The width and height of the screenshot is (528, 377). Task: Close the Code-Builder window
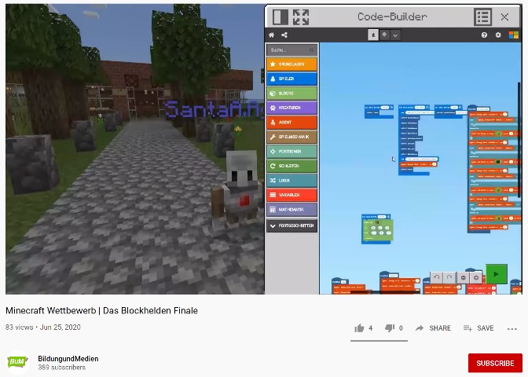504,16
